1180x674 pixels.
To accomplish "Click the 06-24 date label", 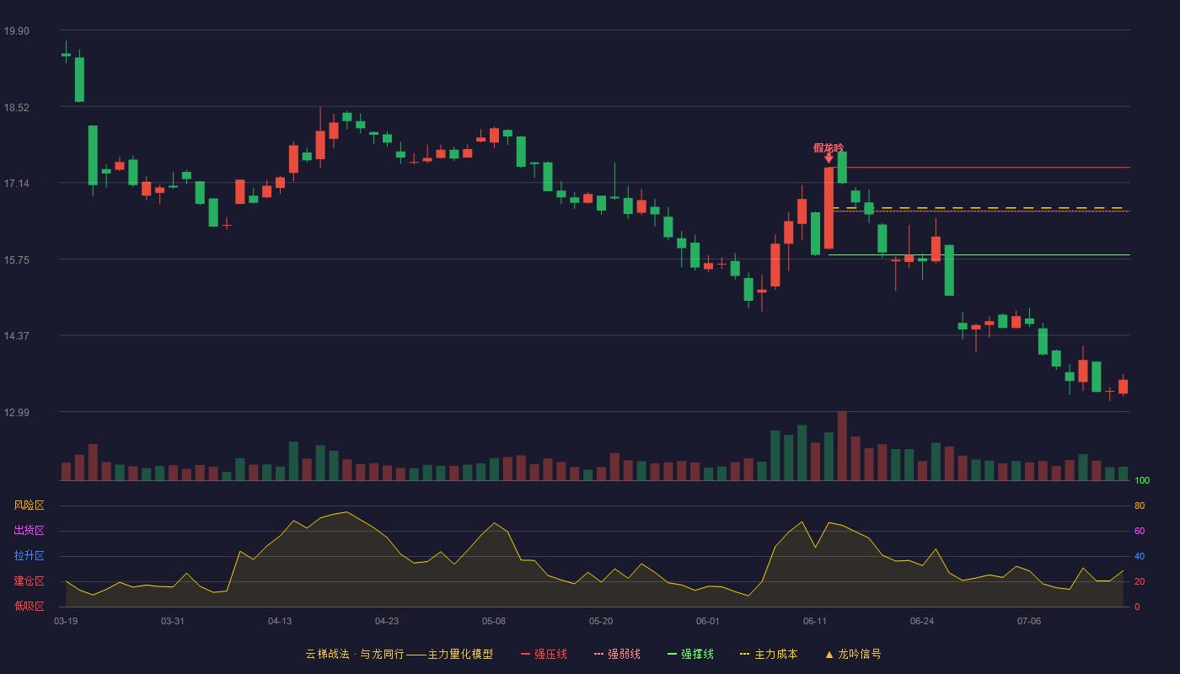I will (922, 621).
